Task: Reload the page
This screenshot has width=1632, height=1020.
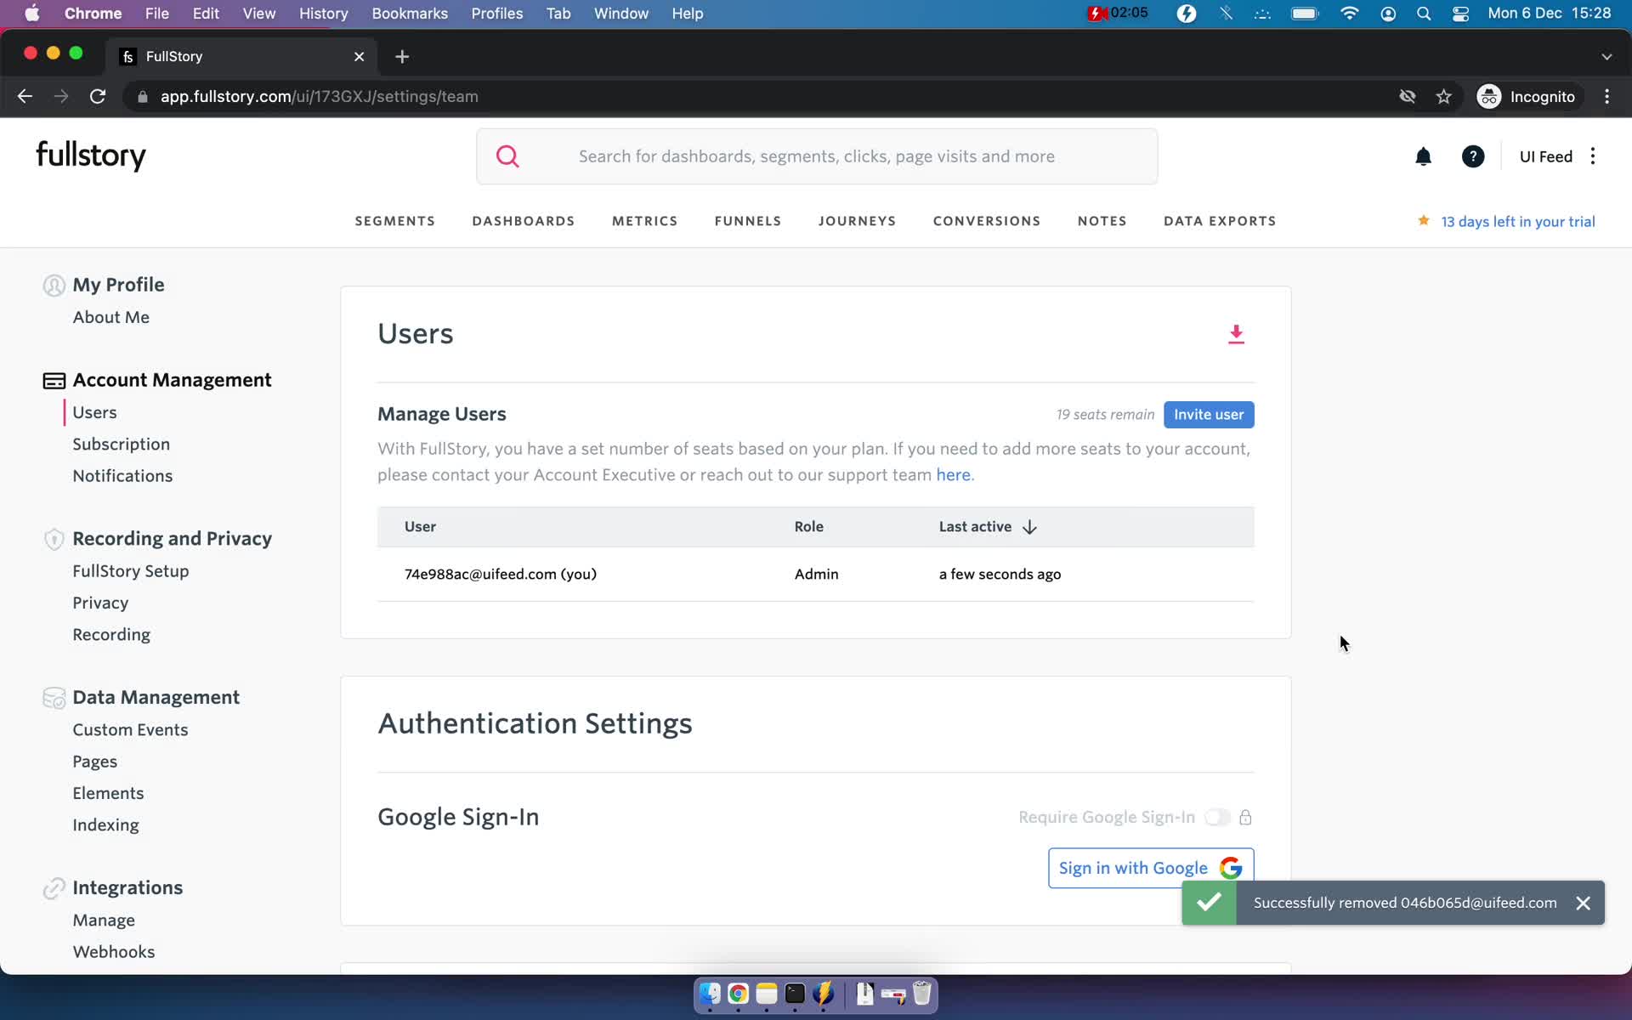Action: click(x=98, y=97)
